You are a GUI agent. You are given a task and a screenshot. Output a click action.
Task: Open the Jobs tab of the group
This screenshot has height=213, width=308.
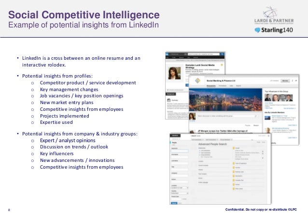[231, 86]
